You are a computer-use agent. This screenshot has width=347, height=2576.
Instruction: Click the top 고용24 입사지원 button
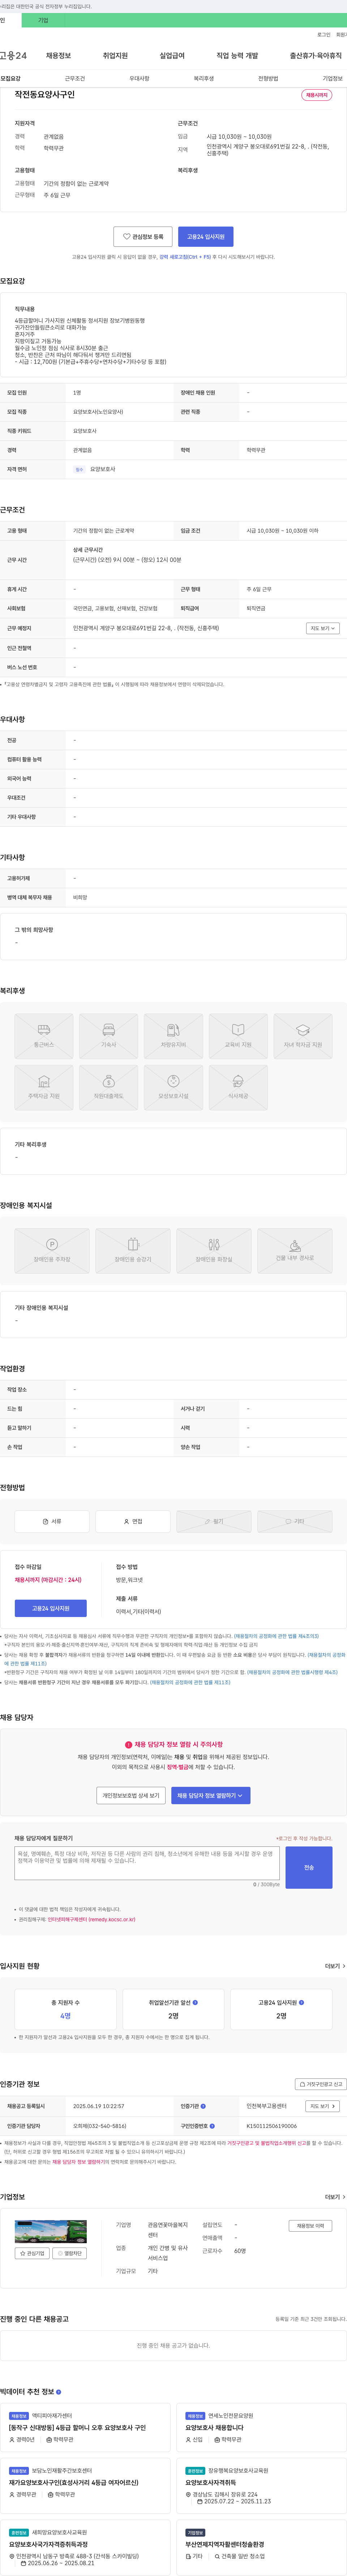click(206, 237)
